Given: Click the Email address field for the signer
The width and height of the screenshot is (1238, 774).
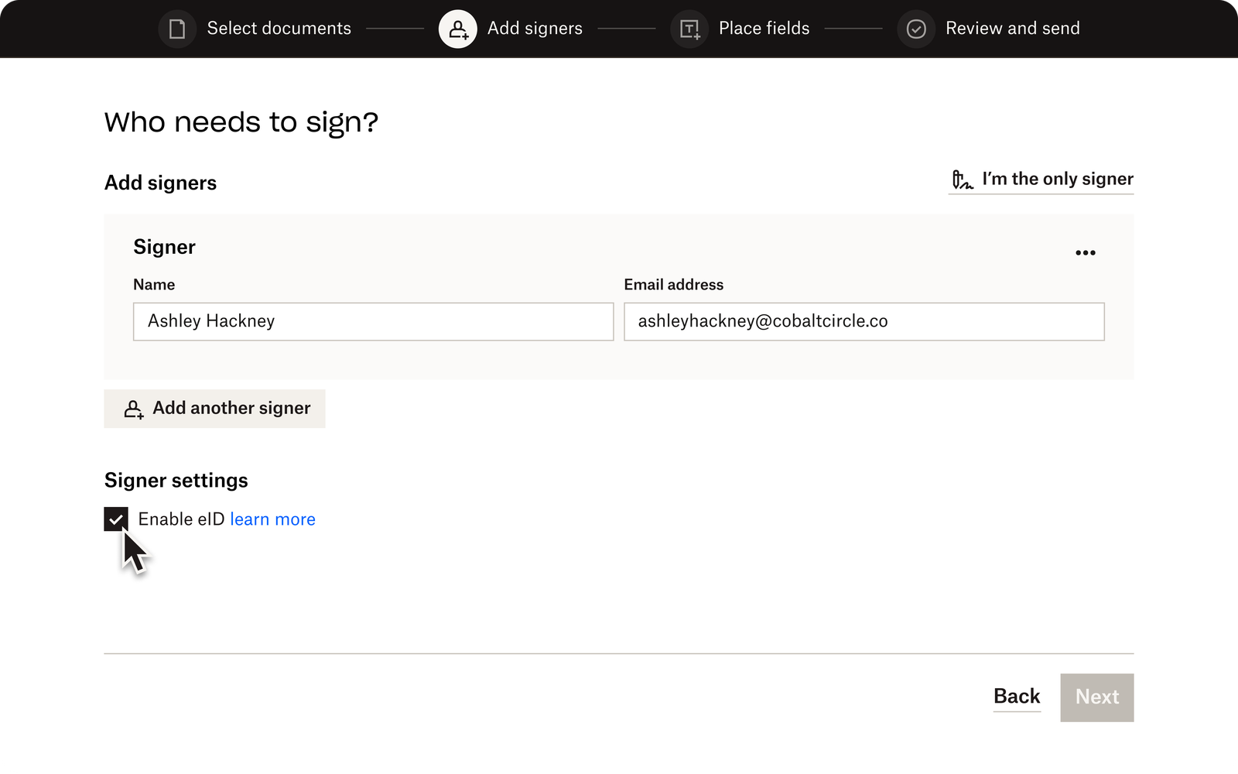Looking at the screenshot, I should [864, 321].
